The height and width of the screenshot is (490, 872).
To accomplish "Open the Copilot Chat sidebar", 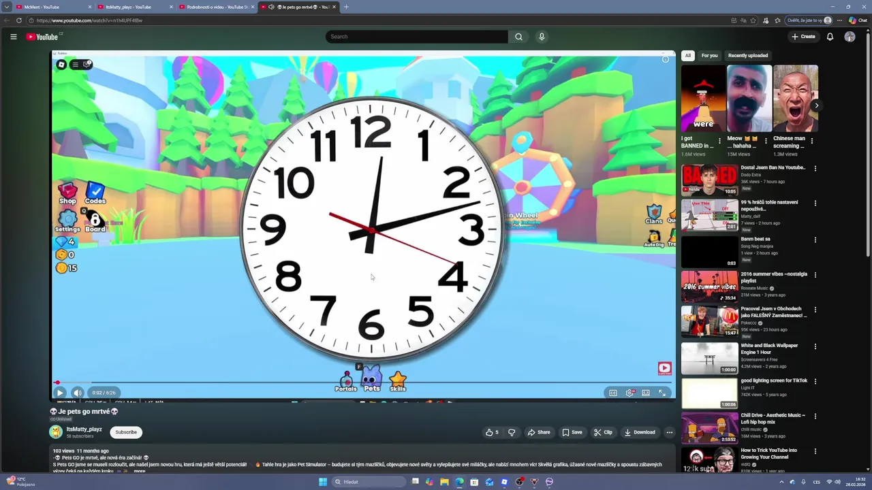I will (857, 20).
